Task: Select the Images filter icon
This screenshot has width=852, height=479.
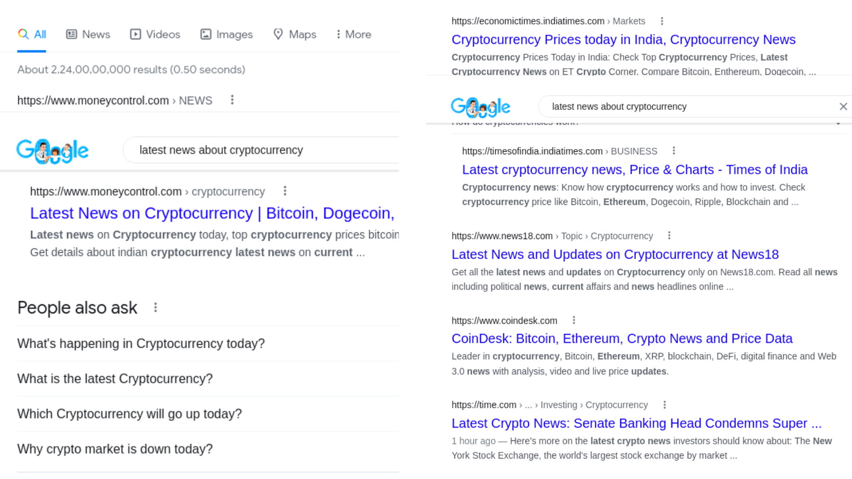Action: click(205, 34)
